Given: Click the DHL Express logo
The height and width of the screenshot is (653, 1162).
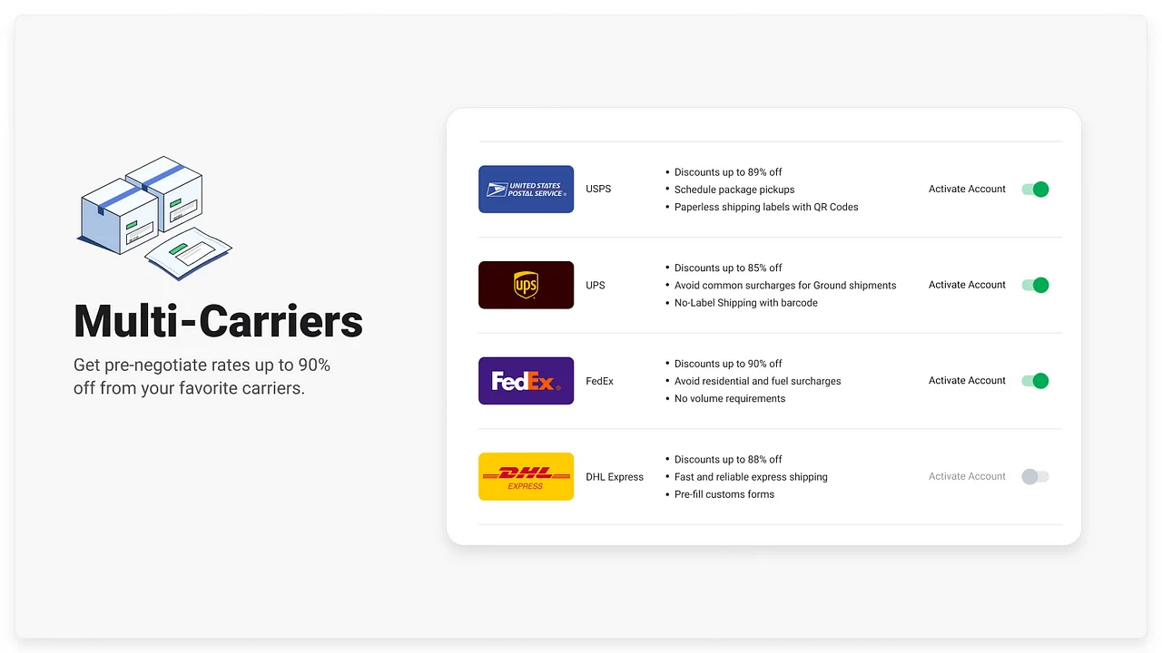Looking at the screenshot, I should pos(526,476).
